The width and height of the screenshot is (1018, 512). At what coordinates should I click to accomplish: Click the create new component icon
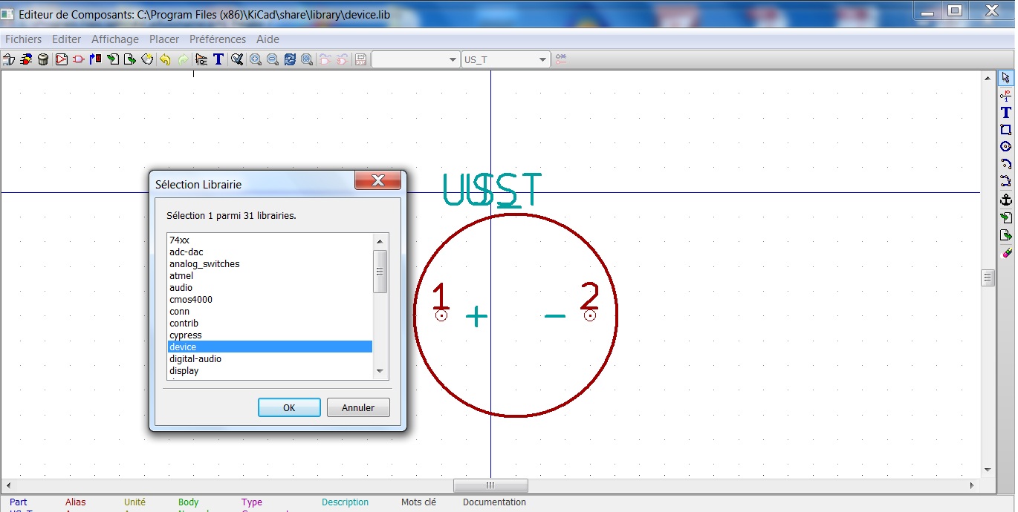coord(61,59)
